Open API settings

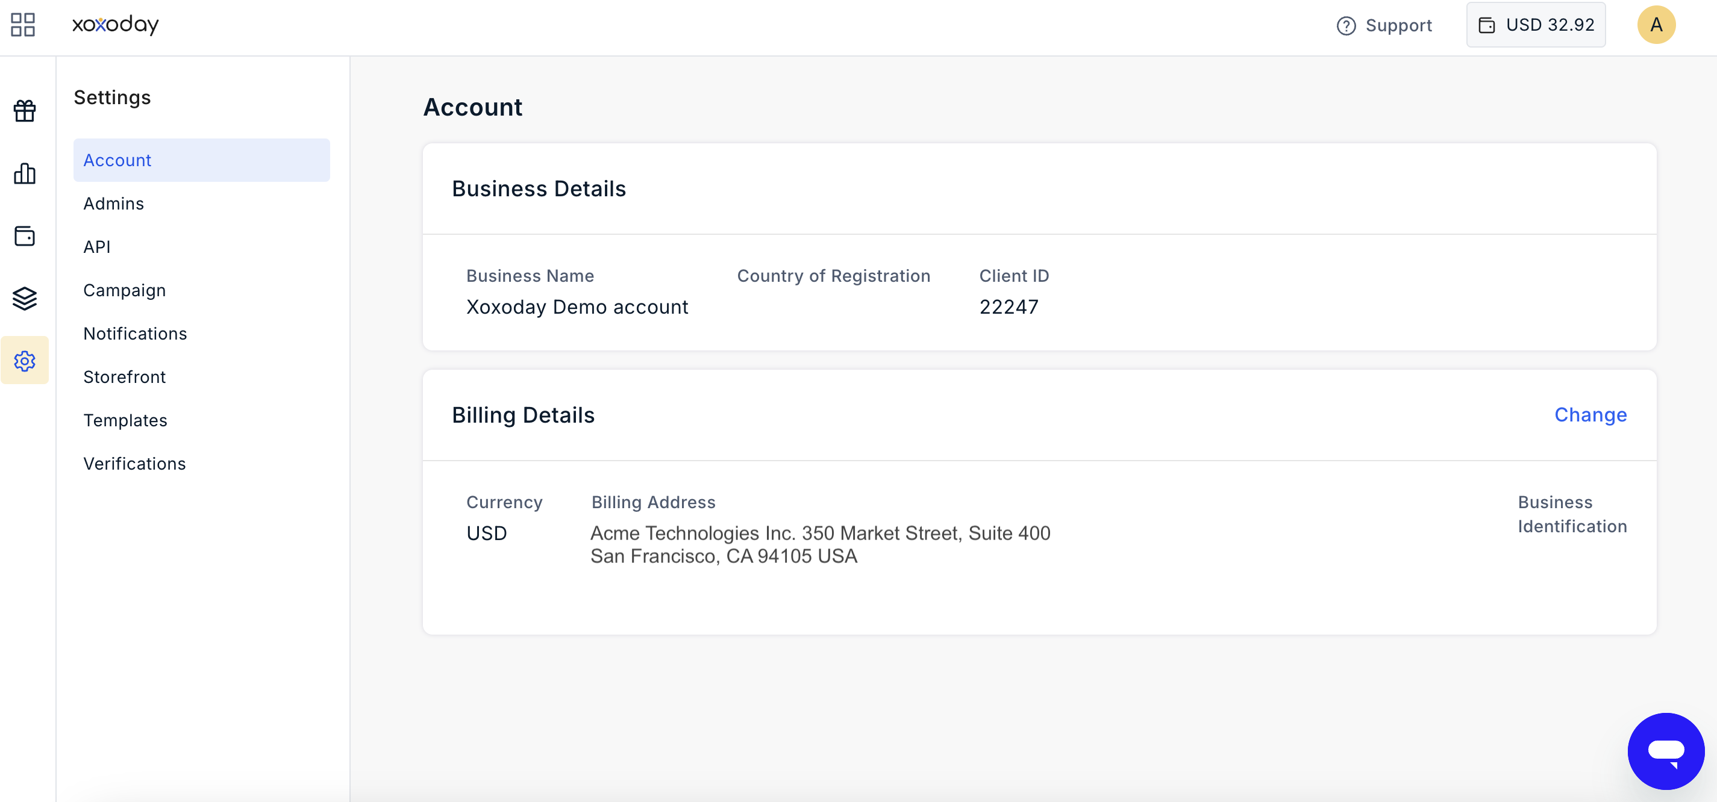[x=96, y=246]
